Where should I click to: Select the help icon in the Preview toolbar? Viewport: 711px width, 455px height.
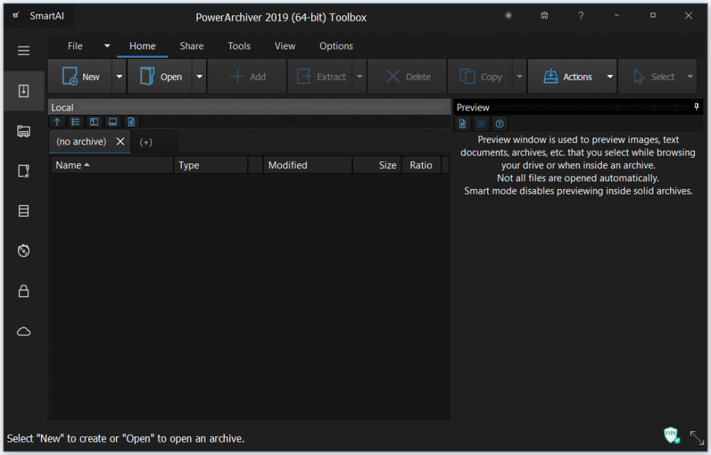[x=499, y=124]
